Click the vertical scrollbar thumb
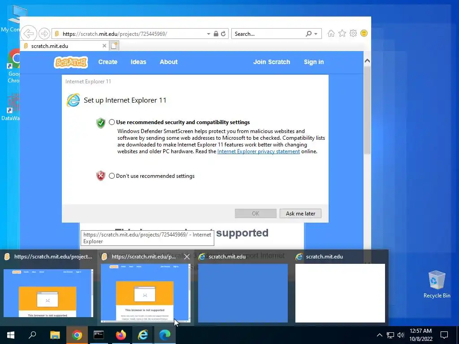This screenshot has height=344, width=459. pos(367,110)
